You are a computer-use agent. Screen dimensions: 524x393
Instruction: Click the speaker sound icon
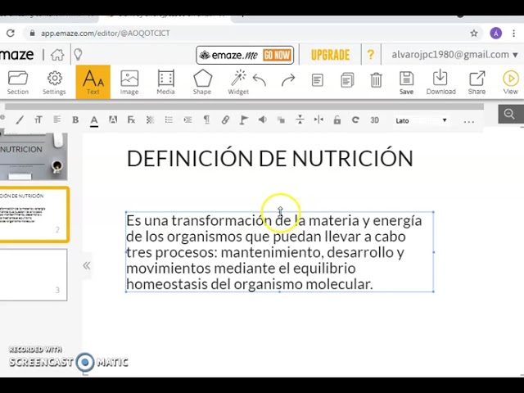pyautogui.click(x=263, y=120)
